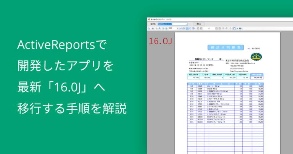Go to Previous Page icon

(x=201, y=28)
